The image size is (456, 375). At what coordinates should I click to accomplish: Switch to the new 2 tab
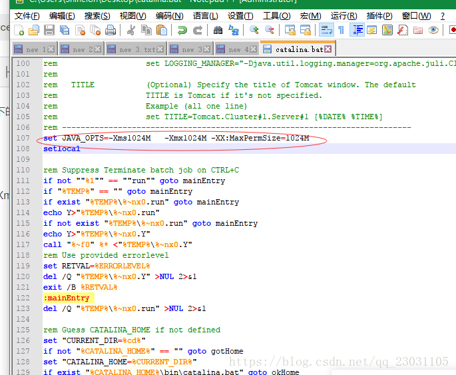click(81, 49)
